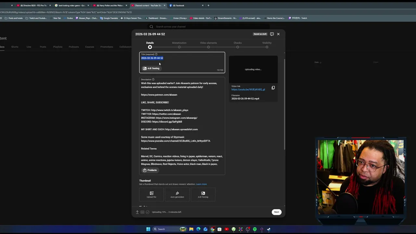416x234 pixels.
Task: Open Demo the Course bookmark
Action: pos(274,18)
